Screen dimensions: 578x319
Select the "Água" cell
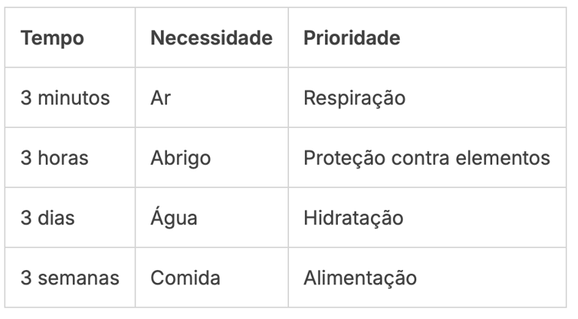tap(174, 218)
